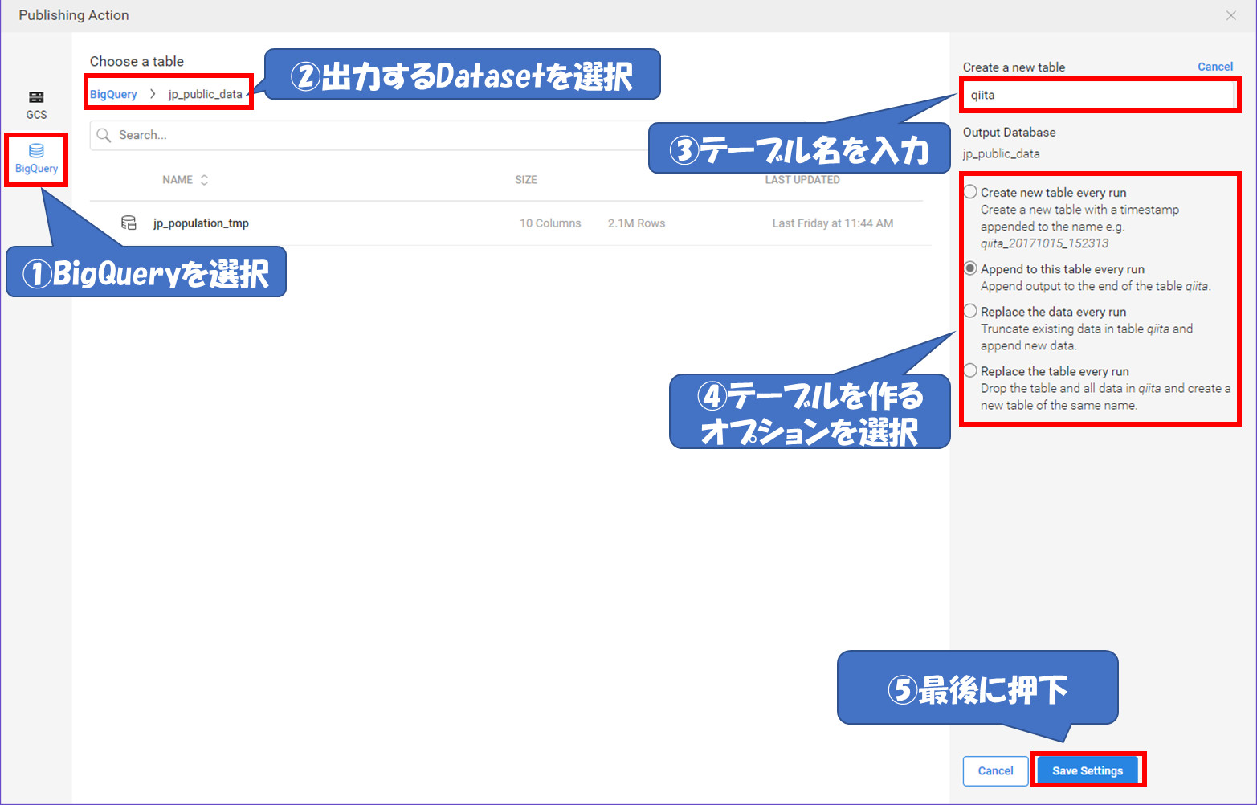Open the jp_population_tmp table row
This screenshot has width=1257, height=805.
pyautogui.click(x=201, y=223)
